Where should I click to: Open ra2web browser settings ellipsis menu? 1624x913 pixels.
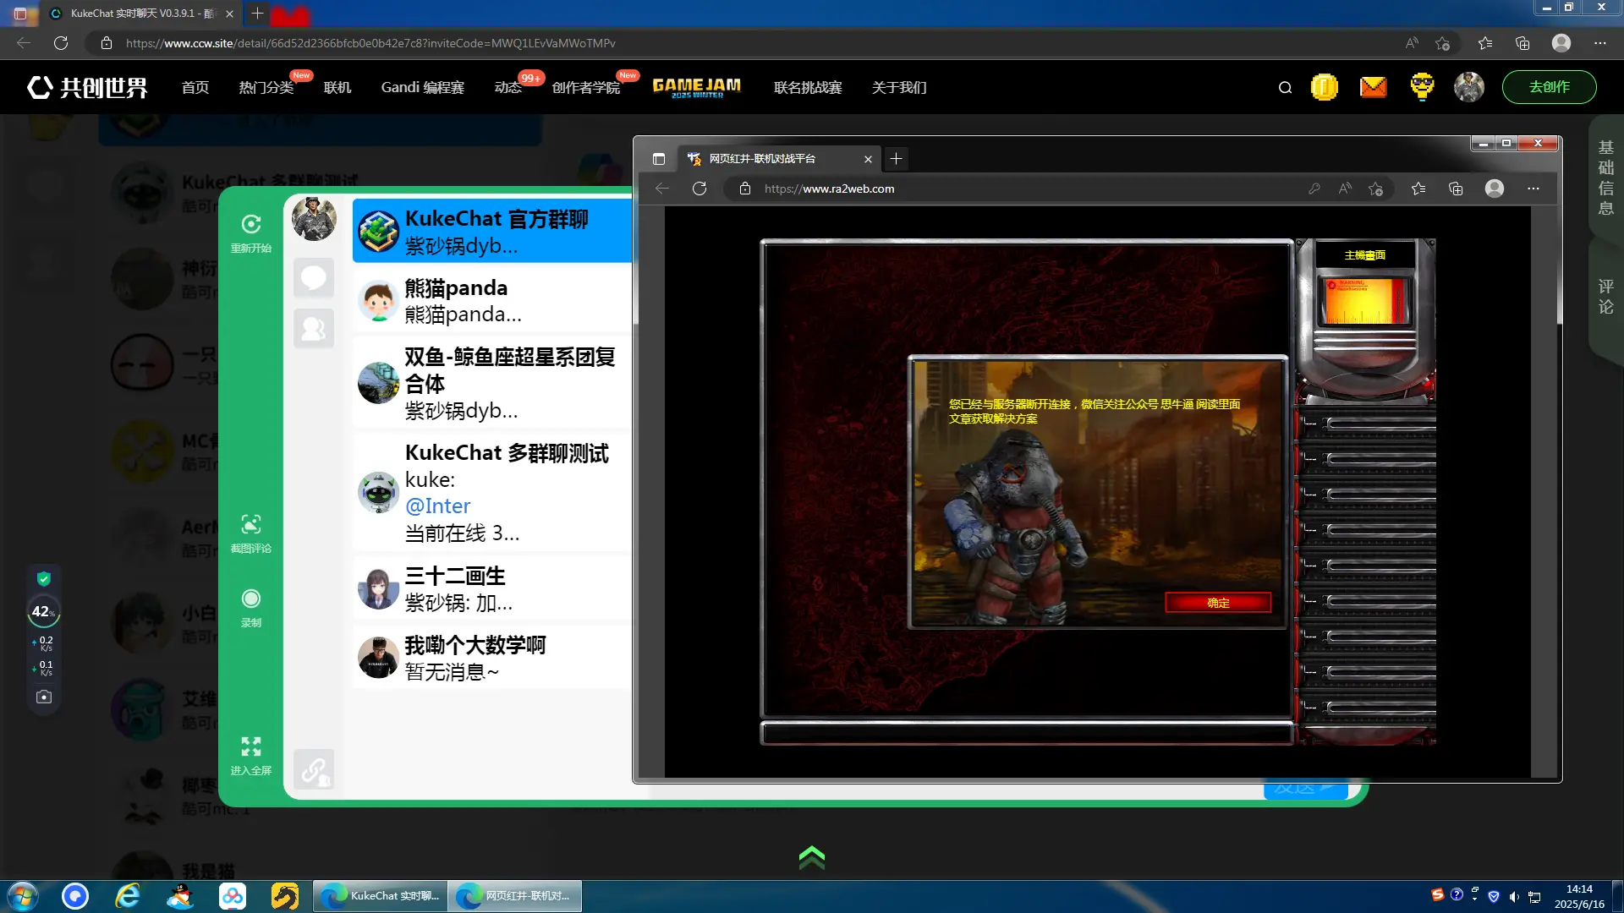pyautogui.click(x=1533, y=189)
